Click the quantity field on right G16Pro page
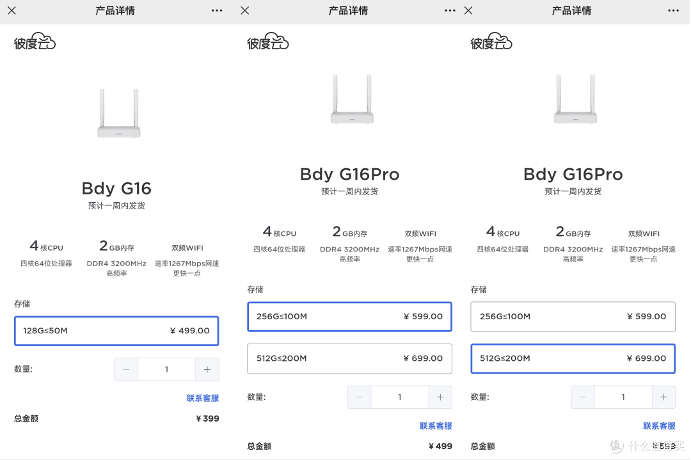This screenshot has width=691, height=460. tap(623, 397)
